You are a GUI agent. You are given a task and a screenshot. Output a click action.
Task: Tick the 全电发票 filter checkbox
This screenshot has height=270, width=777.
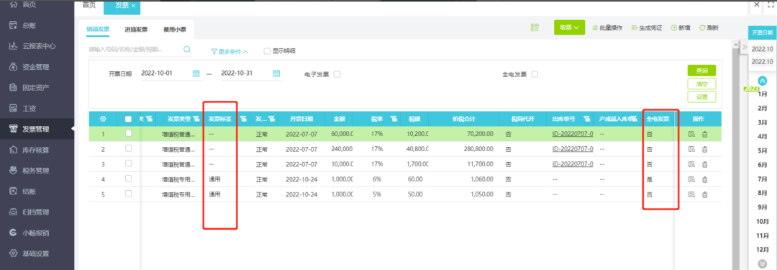[535, 74]
